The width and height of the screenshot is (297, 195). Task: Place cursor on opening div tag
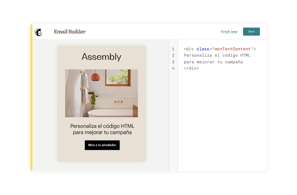[189, 49]
